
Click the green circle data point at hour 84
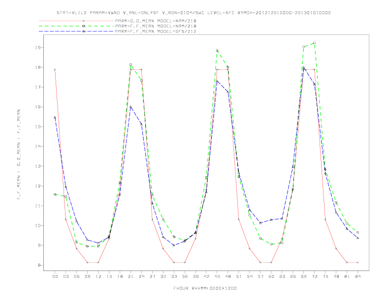[358, 233]
